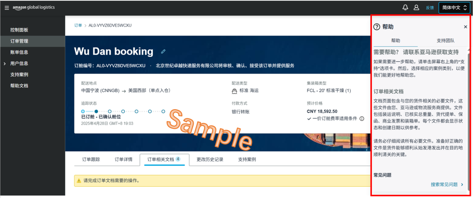
Task: Open 账单信息 in sidebar
Action: pos(19,52)
